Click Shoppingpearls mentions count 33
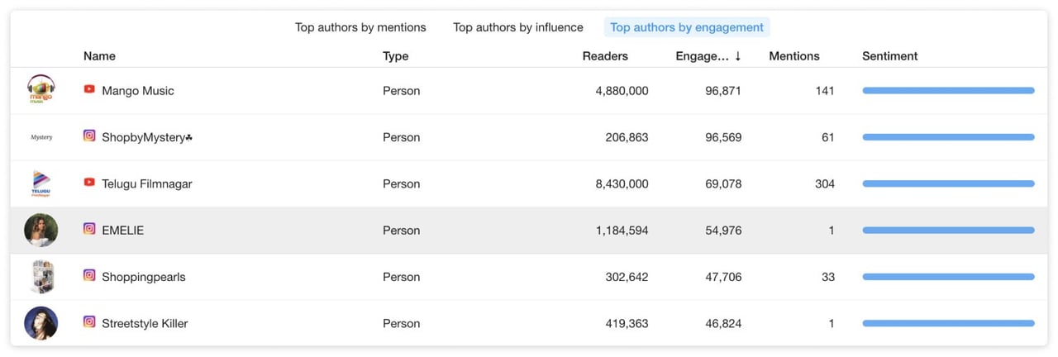This screenshot has width=1058, height=357. point(828,277)
